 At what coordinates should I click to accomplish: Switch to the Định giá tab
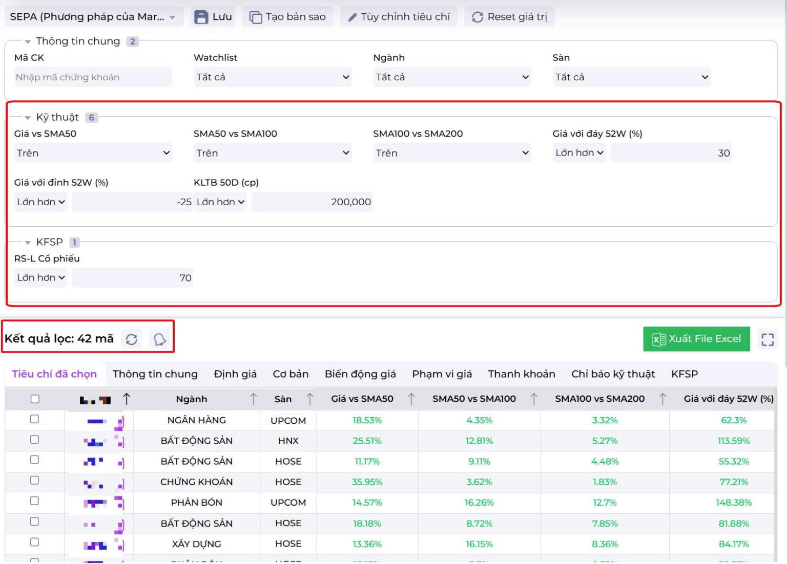[235, 374]
